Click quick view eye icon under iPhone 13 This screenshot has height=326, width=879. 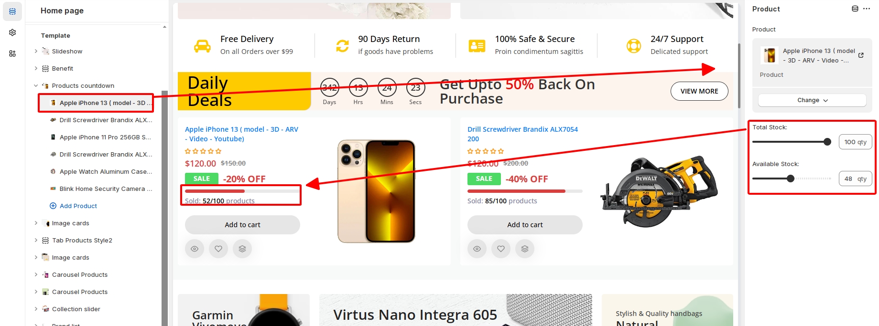pos(195,249)
